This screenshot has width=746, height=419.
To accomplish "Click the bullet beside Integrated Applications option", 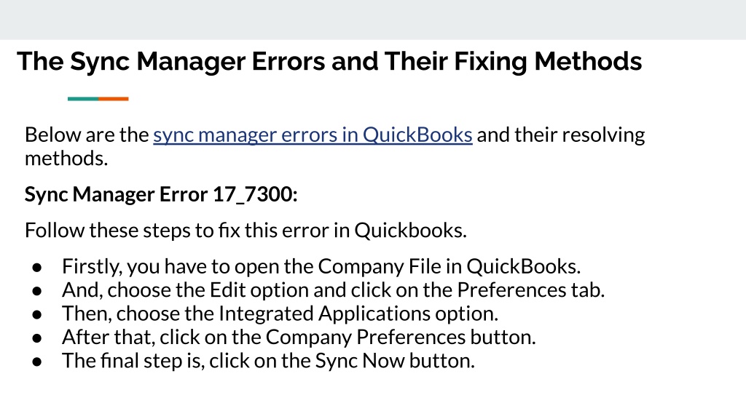I will pyautogui.click(x=37, y=315).
